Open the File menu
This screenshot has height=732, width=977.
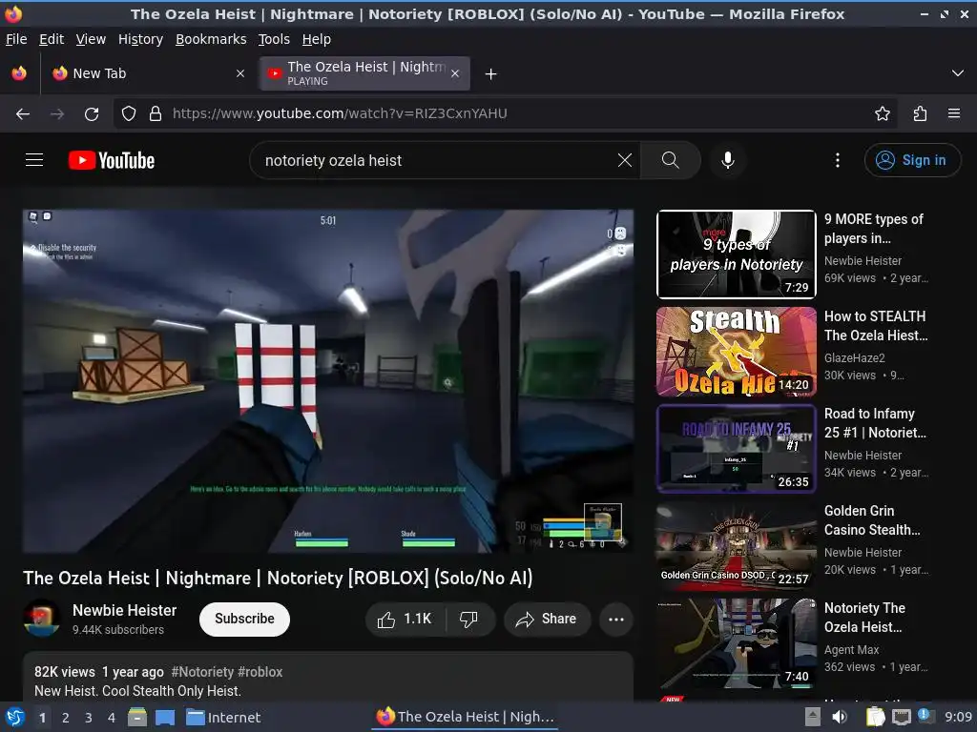click(16, 39)
